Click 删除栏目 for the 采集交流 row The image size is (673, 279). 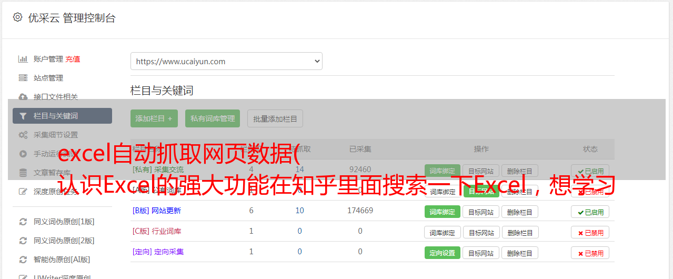519,171
